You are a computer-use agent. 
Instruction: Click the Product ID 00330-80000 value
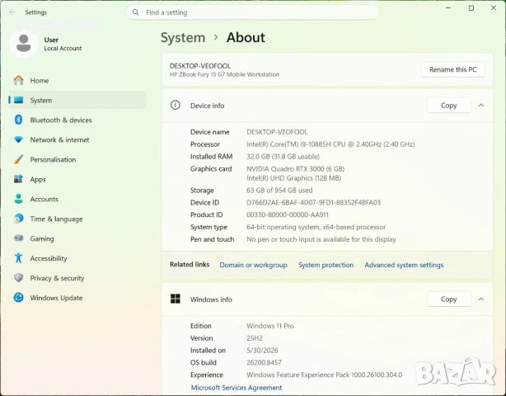(288, 214)
